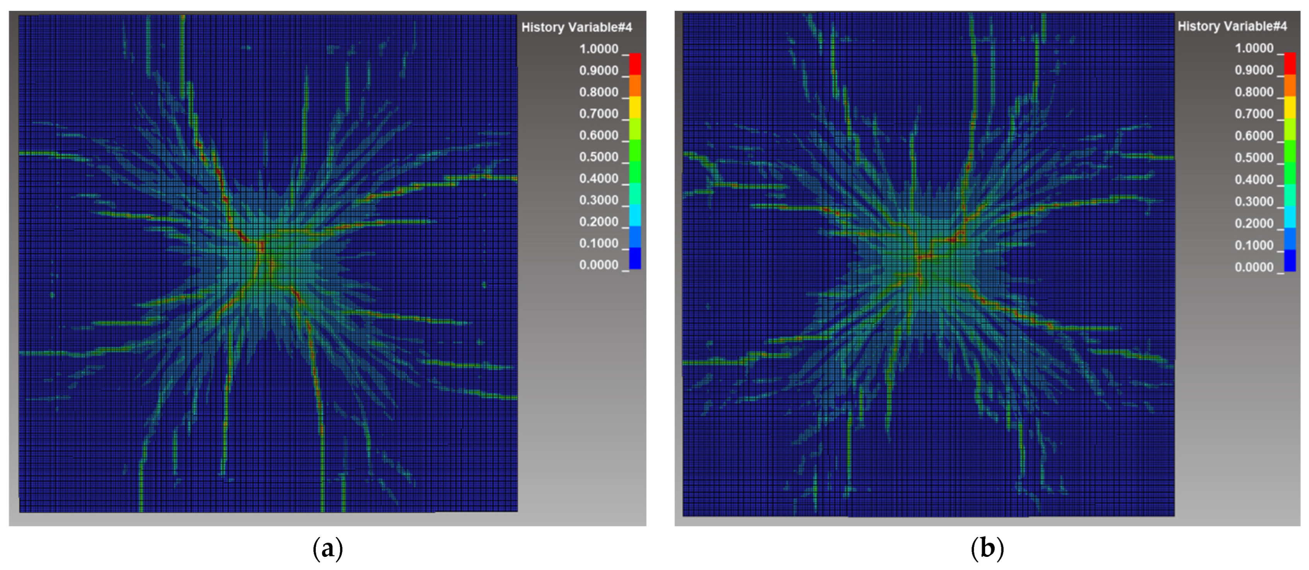Click left panel 'History Variable#4' title
Image resolution: width=1309 pixels, height=570 pixels.
pos(576,27)
